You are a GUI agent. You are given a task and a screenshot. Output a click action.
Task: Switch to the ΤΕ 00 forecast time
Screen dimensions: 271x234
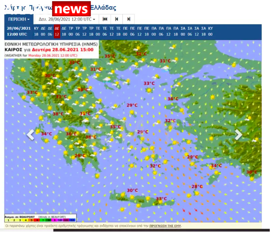98,31
